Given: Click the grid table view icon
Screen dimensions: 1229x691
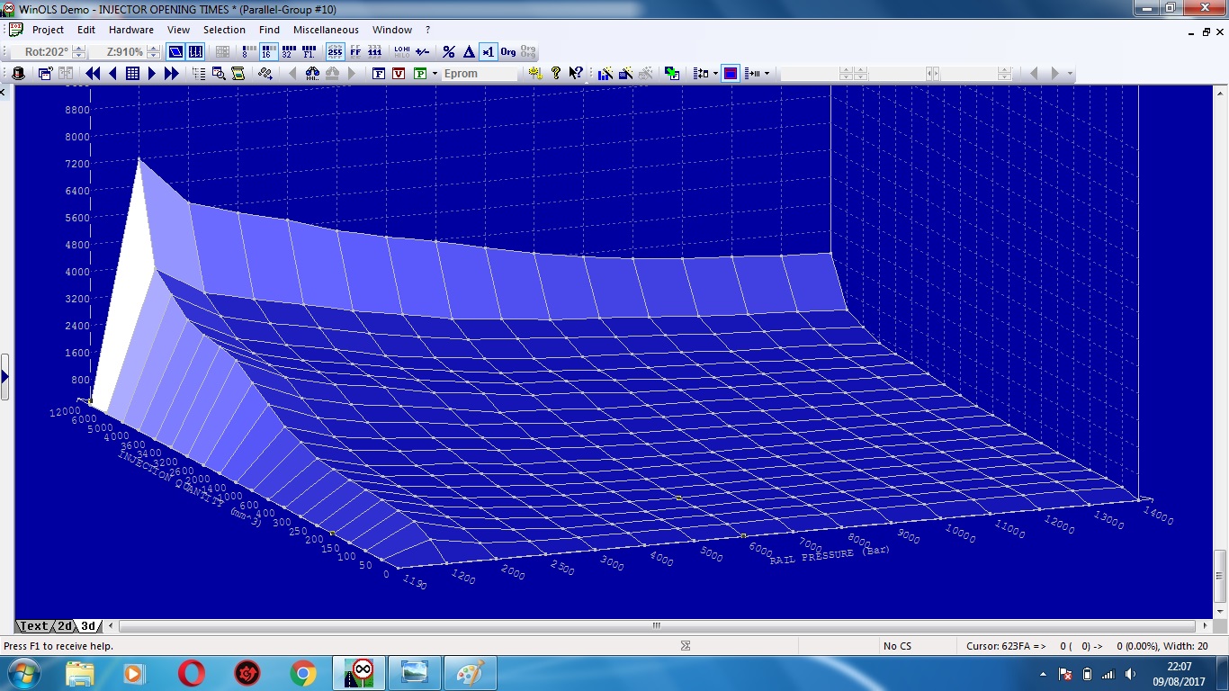Looking at the screenshot, I should (x=132, y=74).
